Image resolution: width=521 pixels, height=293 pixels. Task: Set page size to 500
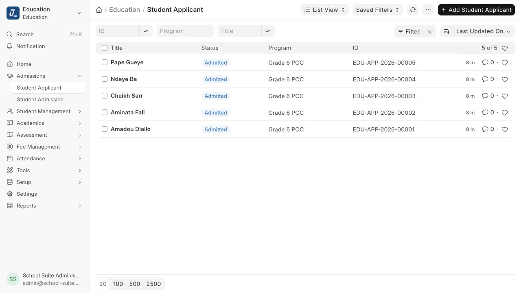point(135,284)
